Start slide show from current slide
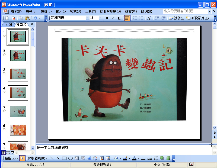 [12, 153]
